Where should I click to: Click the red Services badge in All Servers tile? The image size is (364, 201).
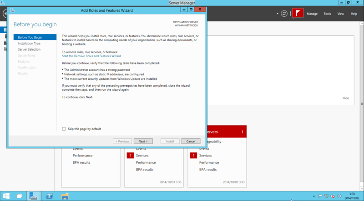(193, 155)
